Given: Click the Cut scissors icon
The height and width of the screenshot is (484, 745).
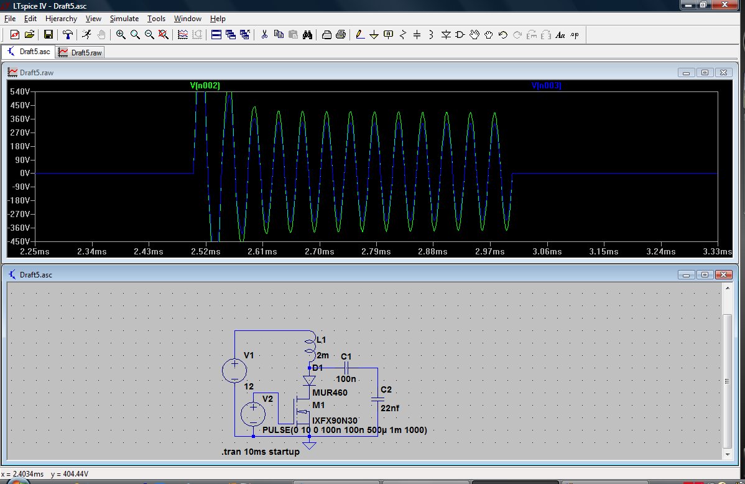Looking at the screenshot, I should click(x=264, y=35).
